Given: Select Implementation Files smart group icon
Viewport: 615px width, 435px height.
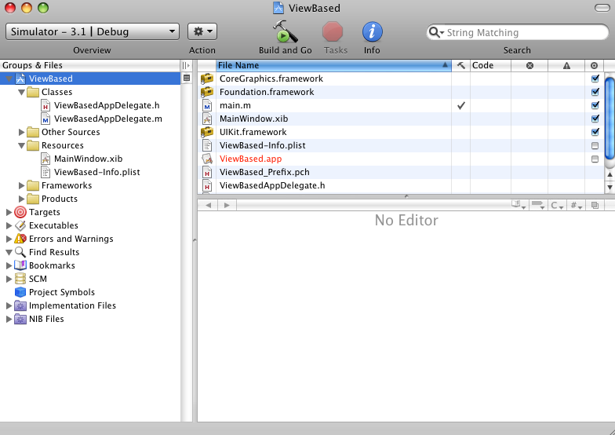Looking at the screenshot, I should click(x=20, y=305).
